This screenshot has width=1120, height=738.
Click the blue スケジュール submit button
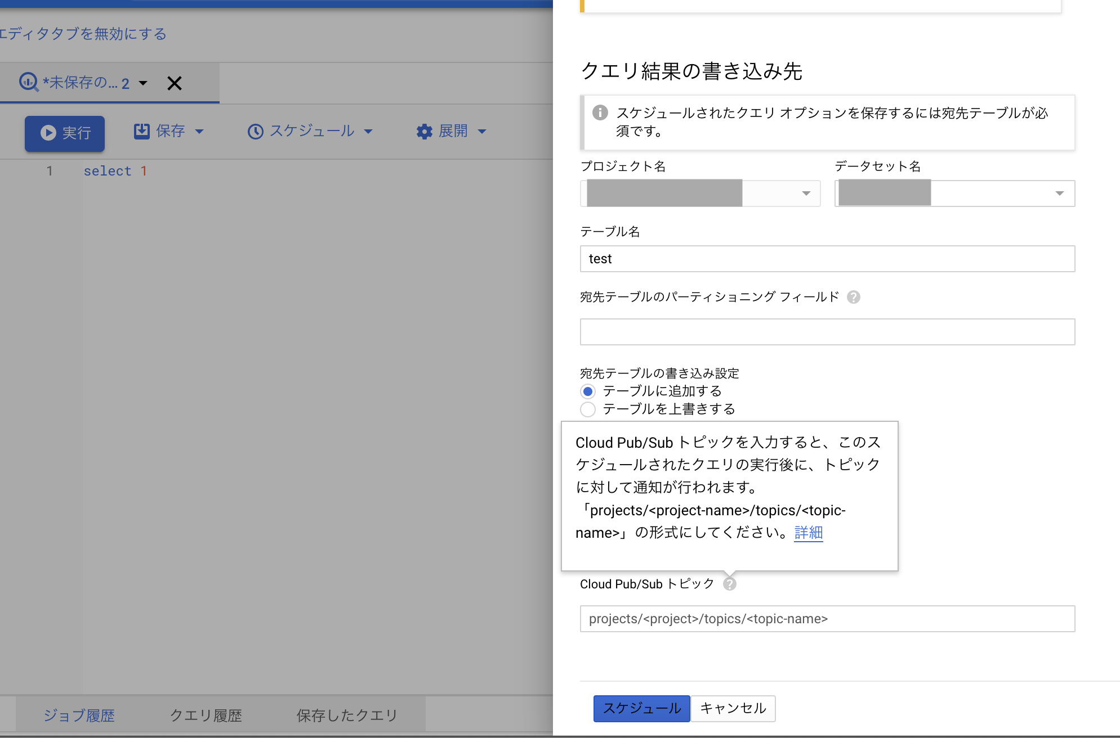pyautogui.click(x=641, y=708)
